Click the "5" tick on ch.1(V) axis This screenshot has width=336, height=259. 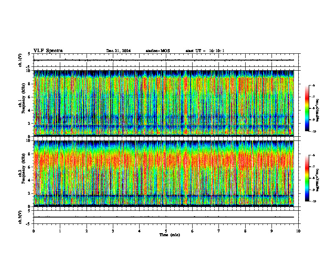29,54
